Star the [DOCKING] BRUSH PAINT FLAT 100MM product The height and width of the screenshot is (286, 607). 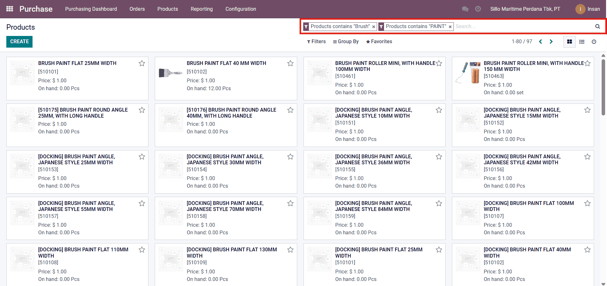(587, 203)
